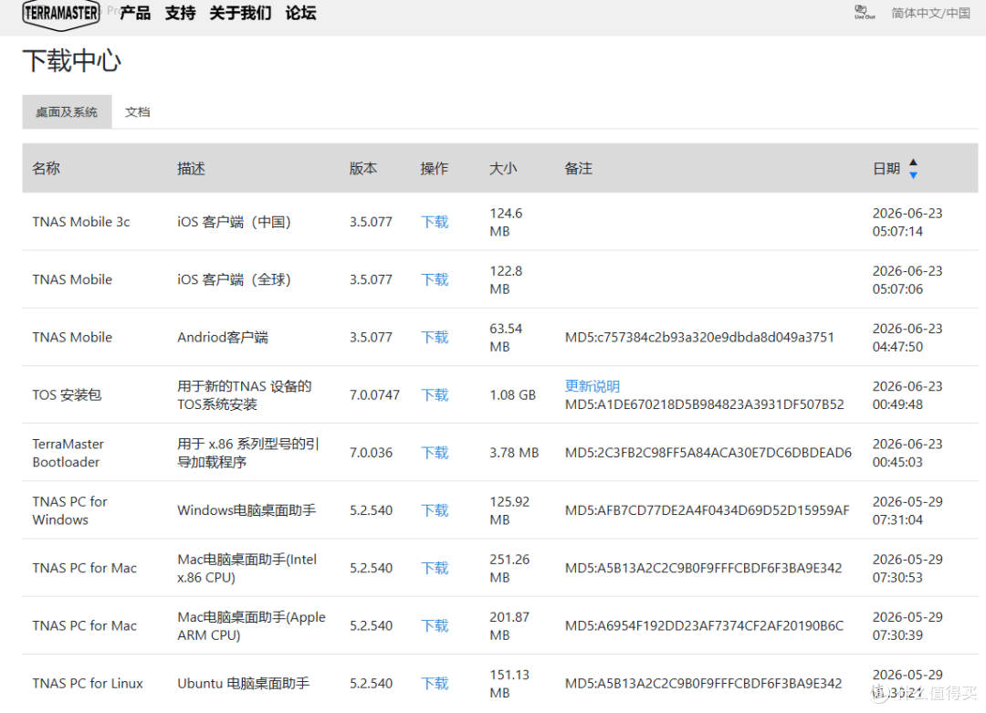Download the TOS 安装包

pyautogui.click(x=435, y=395)
